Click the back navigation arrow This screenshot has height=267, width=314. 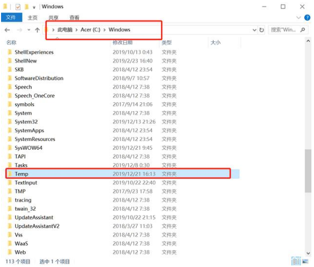tap(6, 30)
